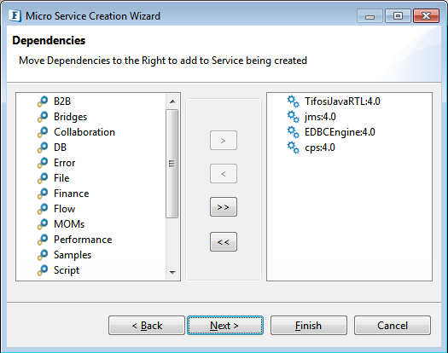448x353 pixels.
Task: Click Finish to create the service
Action: point(309,326)
